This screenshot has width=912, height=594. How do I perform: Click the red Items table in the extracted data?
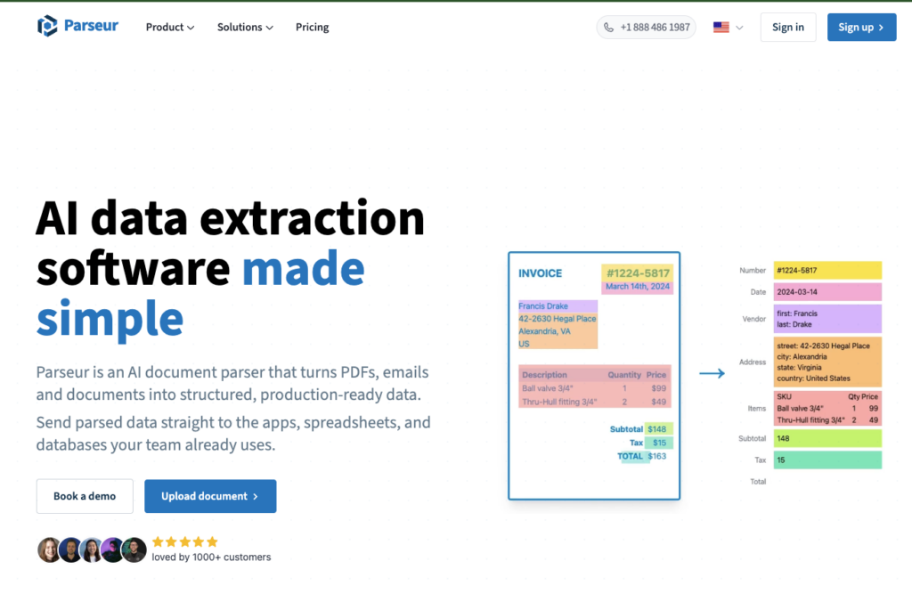click(x=827, y=409)
